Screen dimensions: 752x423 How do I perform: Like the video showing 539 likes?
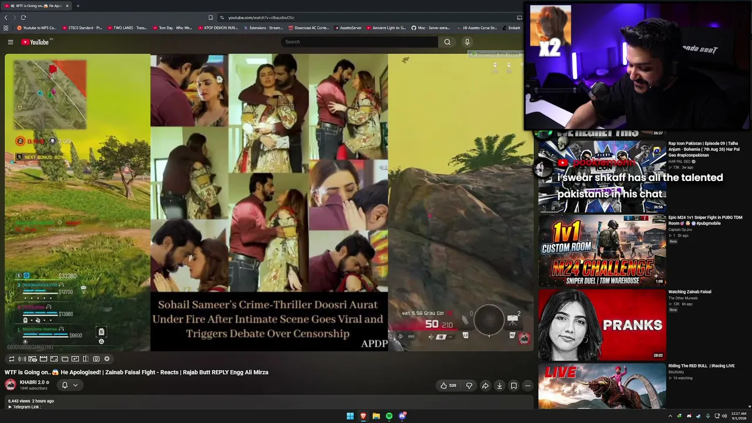(x=448, y=385)
